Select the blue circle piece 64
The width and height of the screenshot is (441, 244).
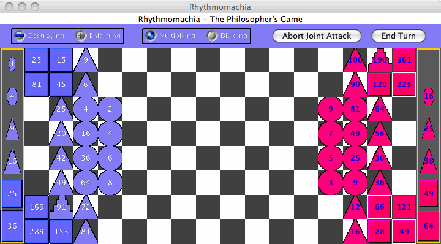(86, 182)
